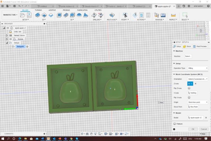Select the 3D Pocket Clearing tool

pyautogui.click(x=66, y=15)
